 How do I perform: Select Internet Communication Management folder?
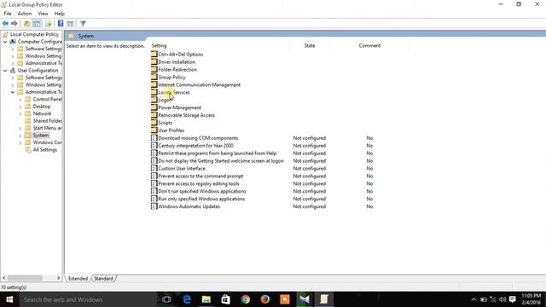point(199,85)
